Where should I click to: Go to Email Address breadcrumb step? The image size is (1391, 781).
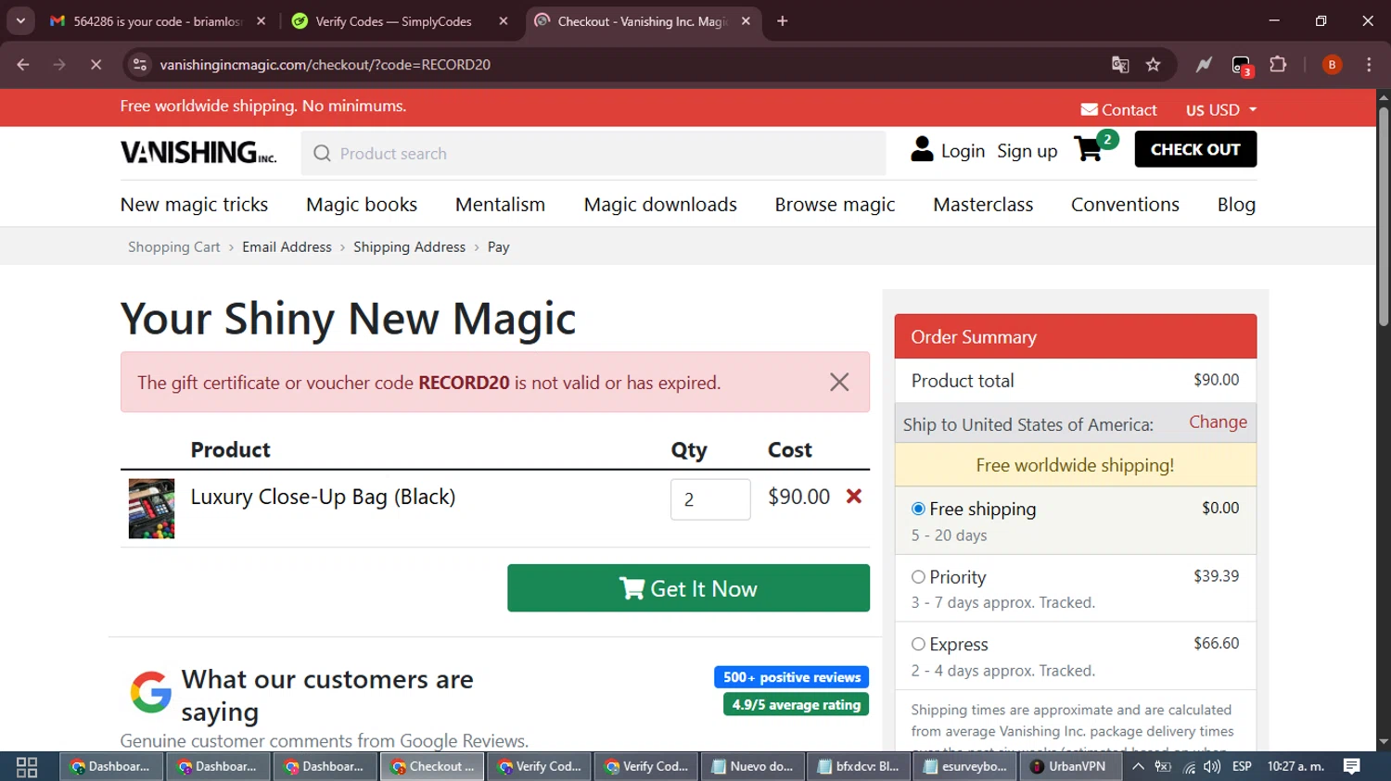(x=287, y=247)
